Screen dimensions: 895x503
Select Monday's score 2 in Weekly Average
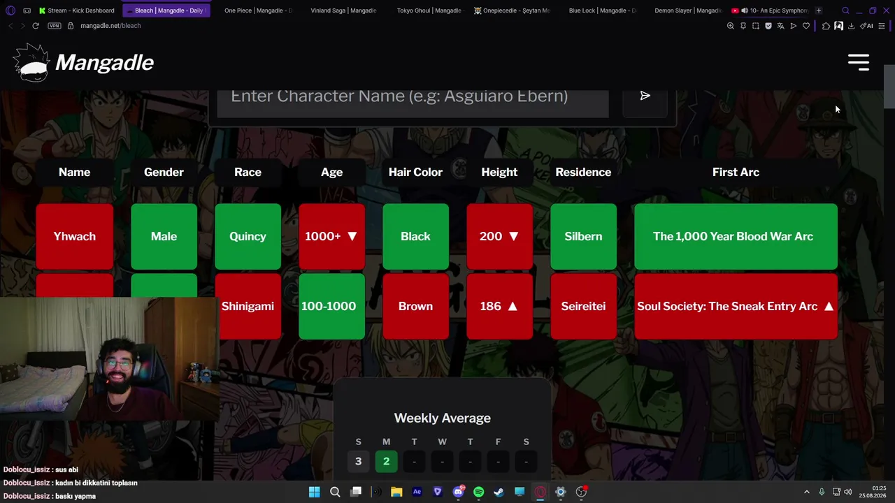386,461
